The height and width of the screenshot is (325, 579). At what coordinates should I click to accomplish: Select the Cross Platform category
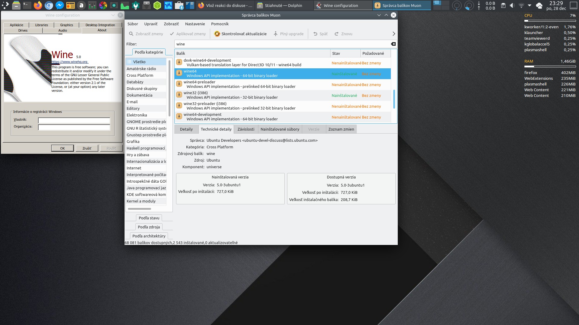pyautogui.click(x=146, y=75)
